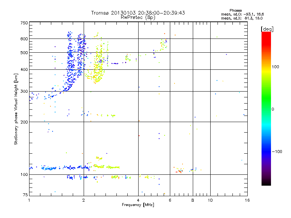The width and height of the screenshot is (291, 218).
Task: Click the y-axis tick label '600'
Action: point(24,39)
